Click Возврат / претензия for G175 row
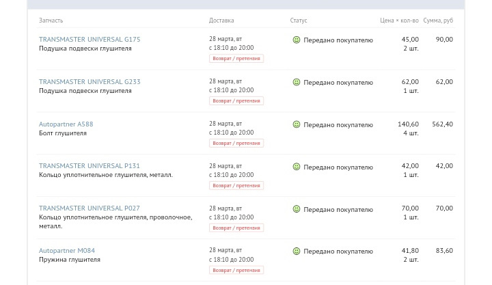The width and height of the screenshot is (492, 285). [236, 58]
